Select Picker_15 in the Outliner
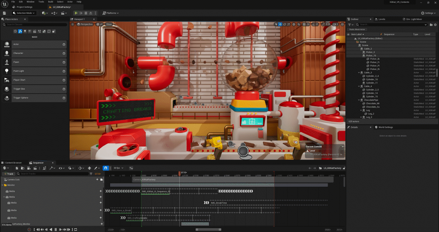 [371, 55]
